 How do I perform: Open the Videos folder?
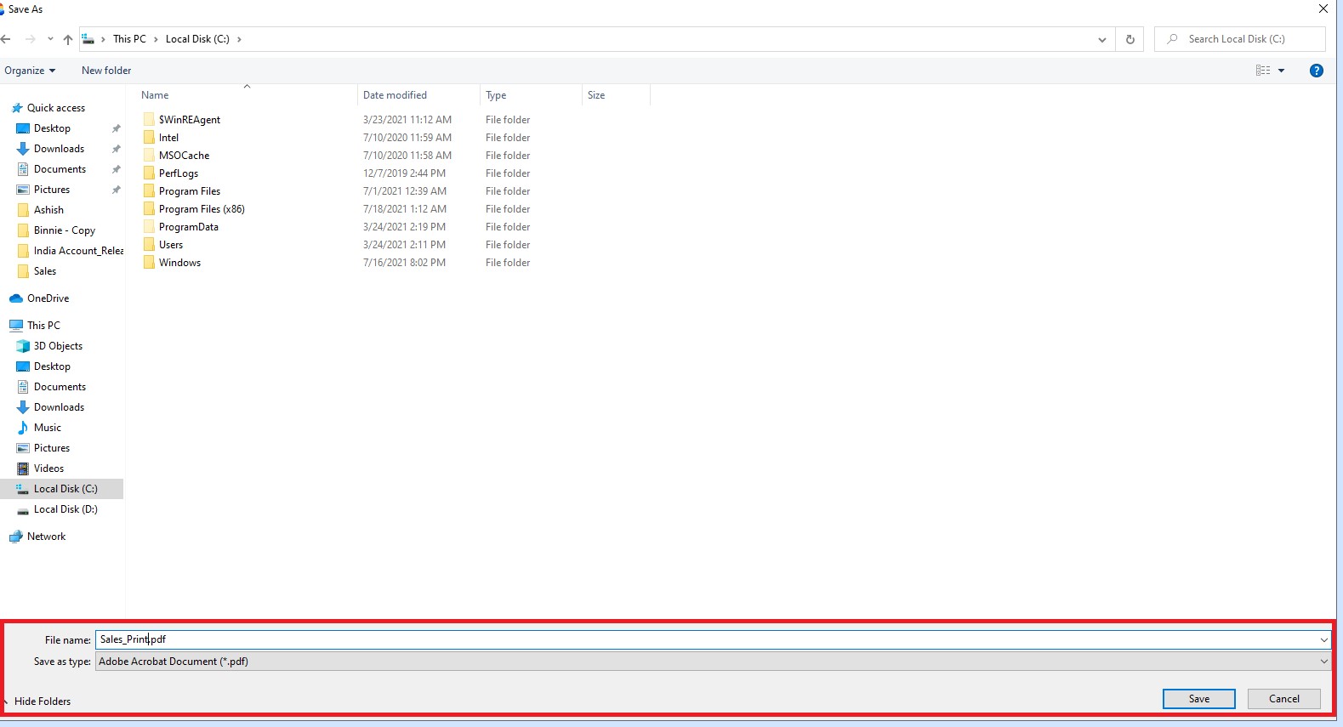(x=48, y=469)
